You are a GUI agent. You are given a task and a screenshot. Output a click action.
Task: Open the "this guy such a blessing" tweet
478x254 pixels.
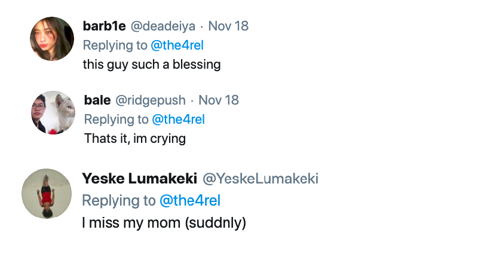152,65
